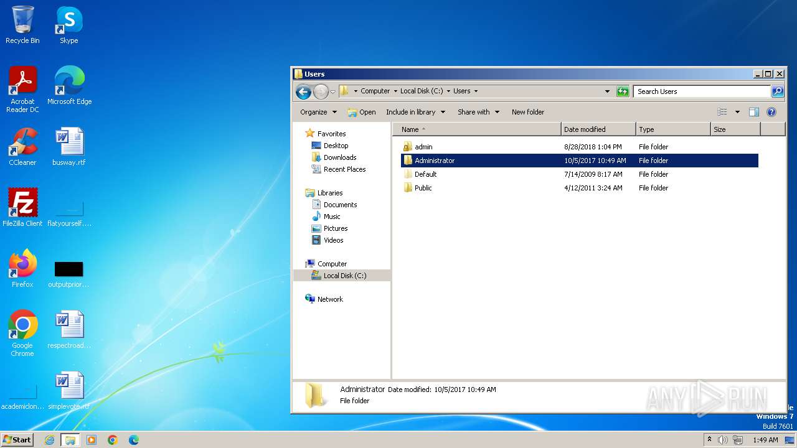Sort by the Date modified column

[598, 129]
